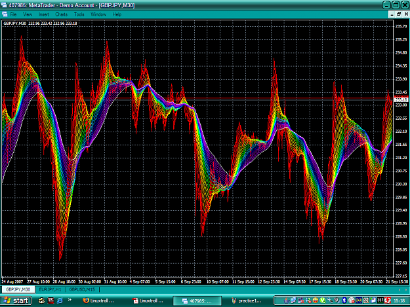The width and height of the screenshot is (410, 307).
Task: Open the View menu
Action: (28, 14)
